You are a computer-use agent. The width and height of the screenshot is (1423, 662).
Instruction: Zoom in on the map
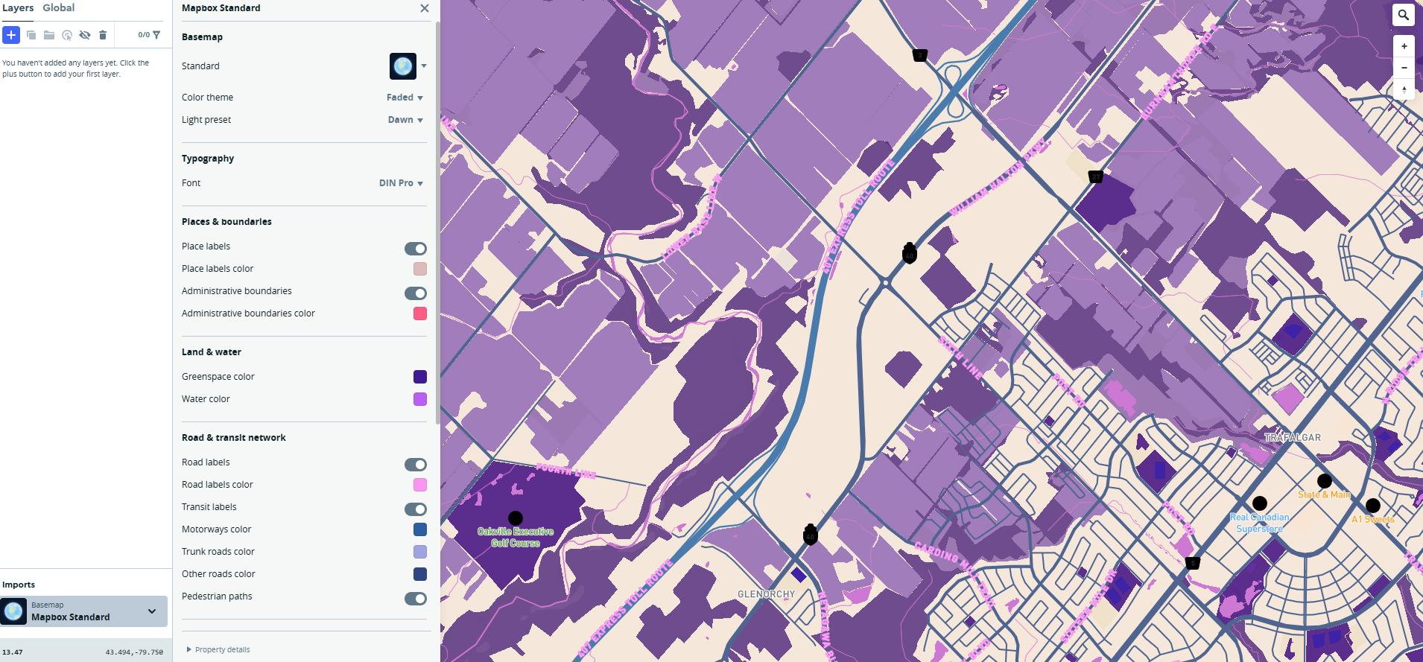pyautogui.click(x=1404, y=46)
